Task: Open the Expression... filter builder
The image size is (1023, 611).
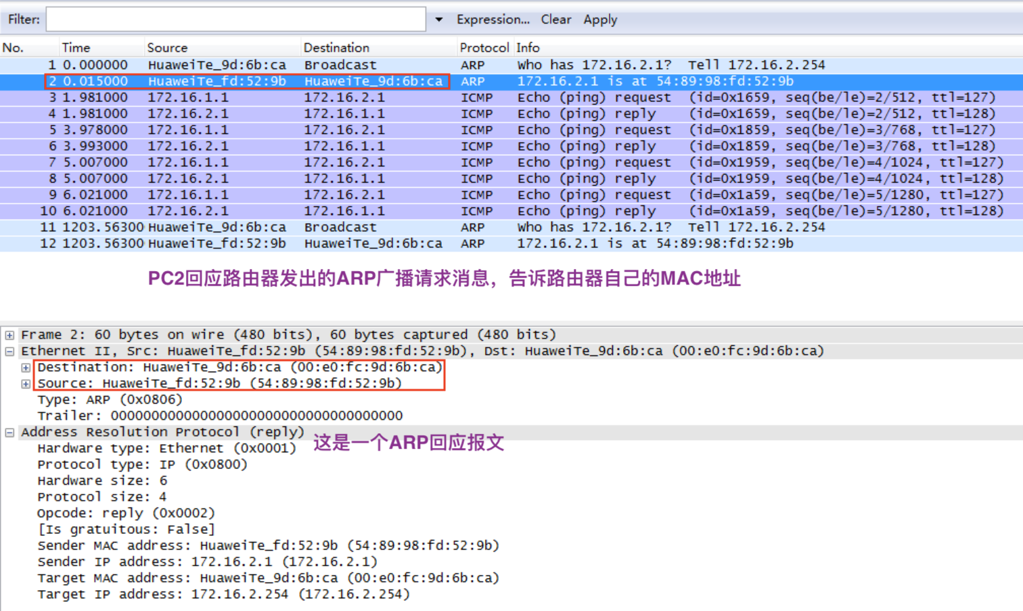Action: 493,20
